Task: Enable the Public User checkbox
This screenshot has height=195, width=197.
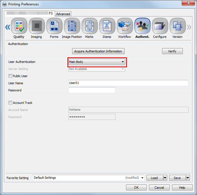Action: (10, 76)
